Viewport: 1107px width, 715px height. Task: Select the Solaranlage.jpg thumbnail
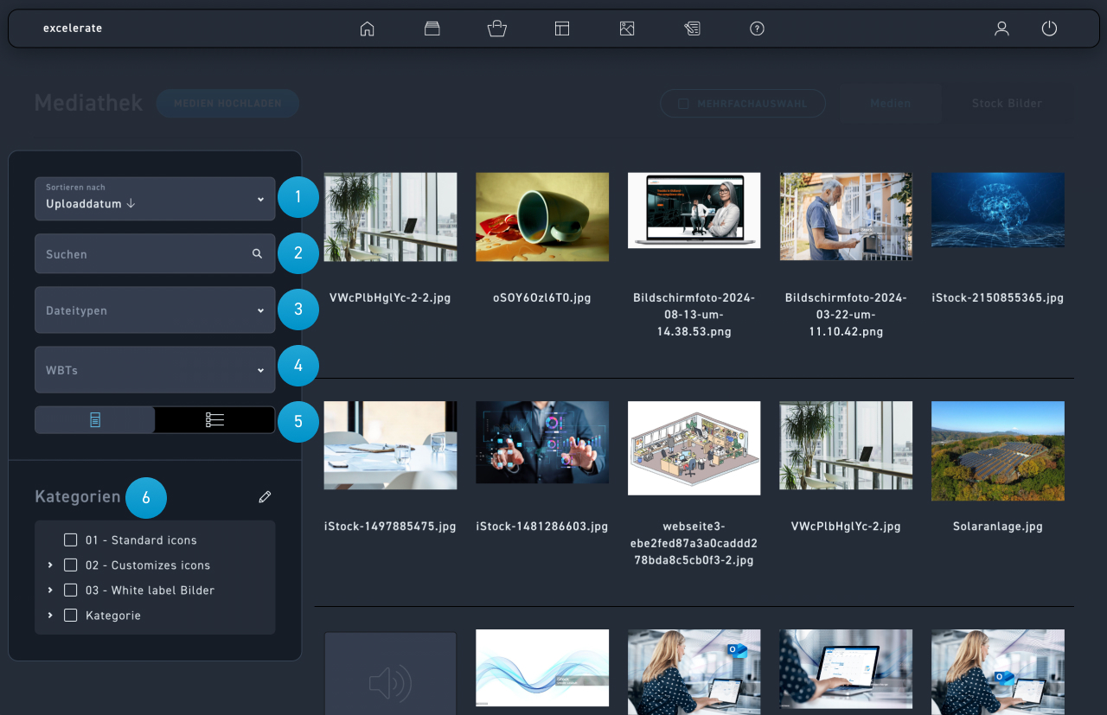tap(997, 451)
